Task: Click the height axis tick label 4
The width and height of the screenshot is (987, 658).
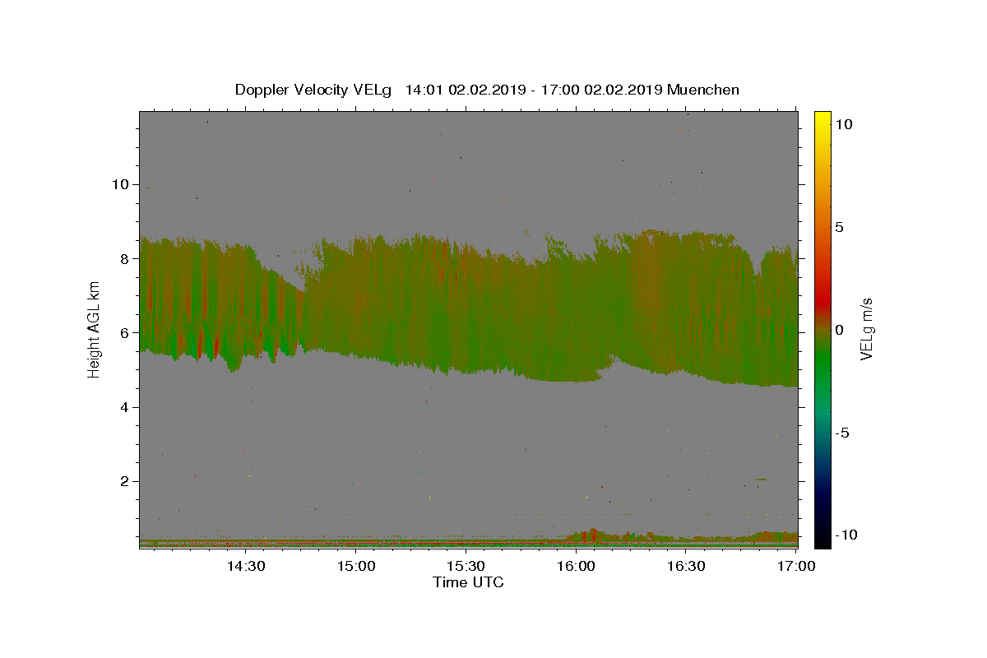Action: pyautogui.click(x=126, y=407)
